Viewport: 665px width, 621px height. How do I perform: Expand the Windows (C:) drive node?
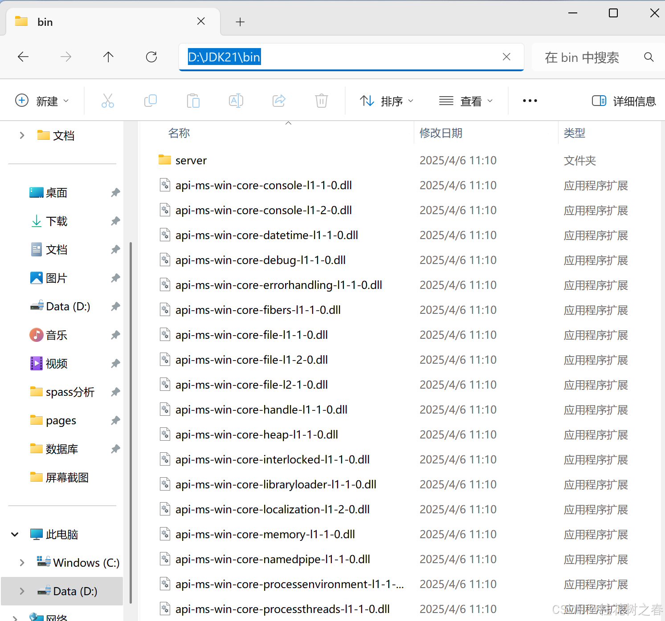[22, 562]
